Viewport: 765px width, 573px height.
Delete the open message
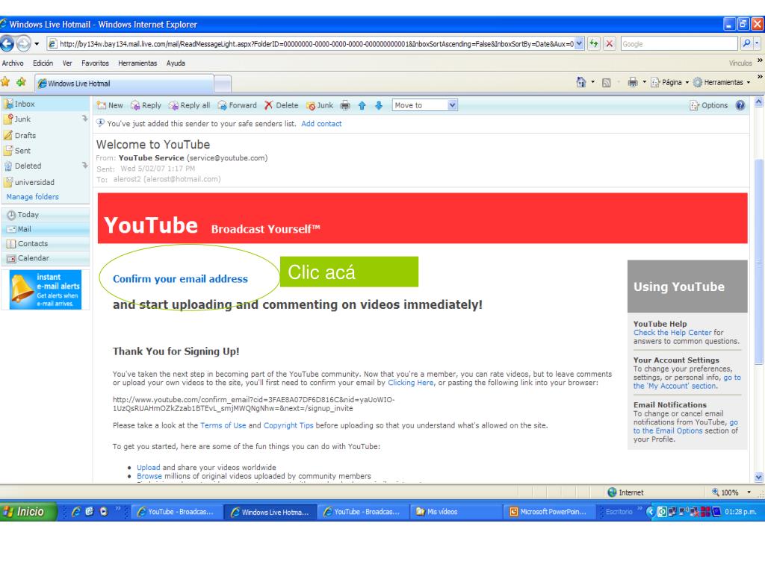click(282, 105)
